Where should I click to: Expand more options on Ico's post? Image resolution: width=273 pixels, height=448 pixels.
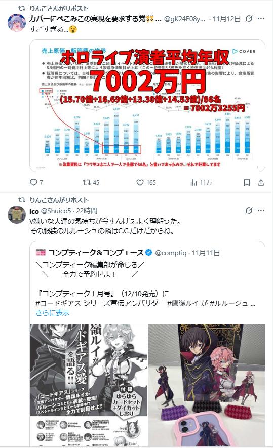pos(261,210)
